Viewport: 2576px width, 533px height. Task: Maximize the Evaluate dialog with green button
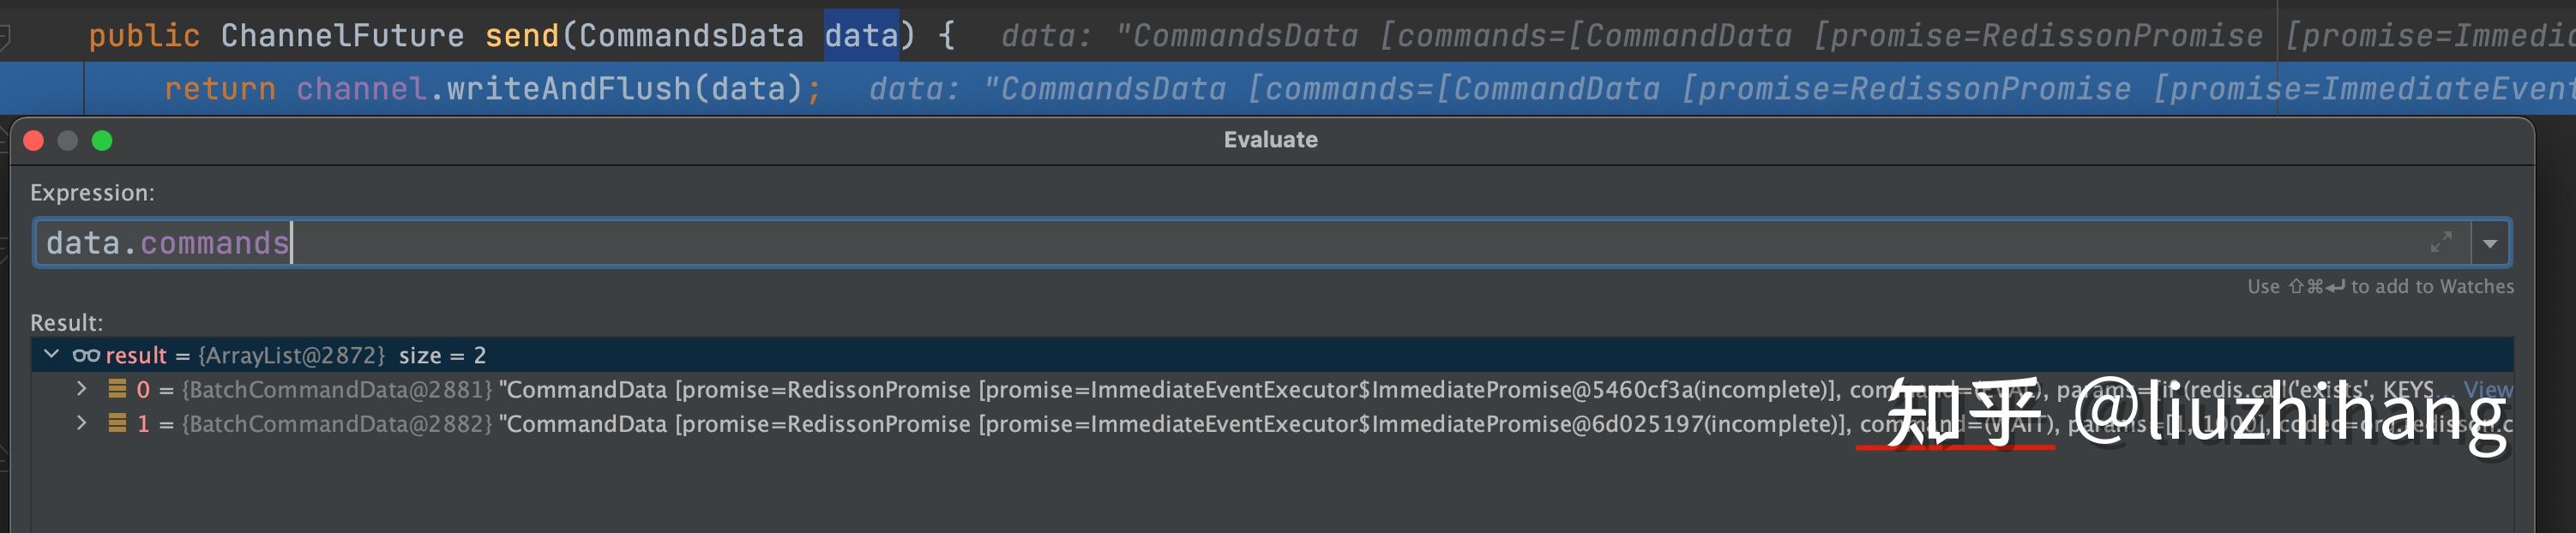102,140
